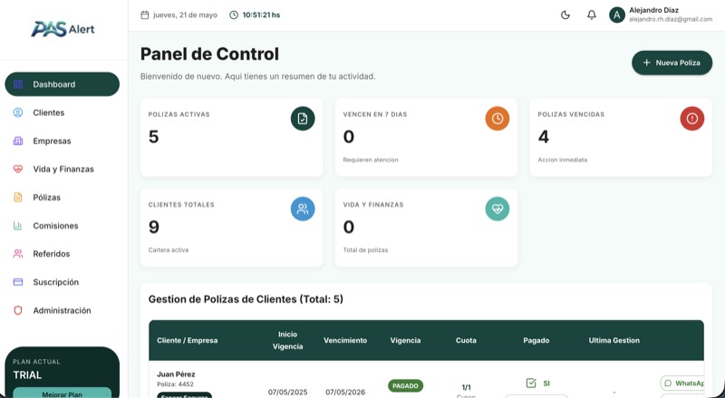
Task: Click the Ultima Gestion column header
Action: tap(614, 340)
